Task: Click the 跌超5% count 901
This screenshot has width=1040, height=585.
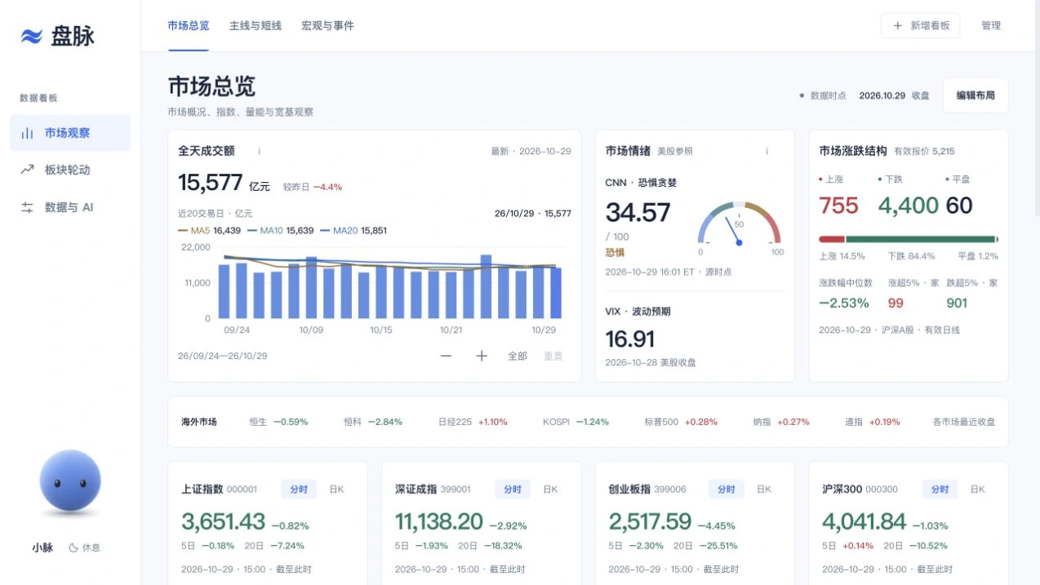Action: click(x=957, y=303)
